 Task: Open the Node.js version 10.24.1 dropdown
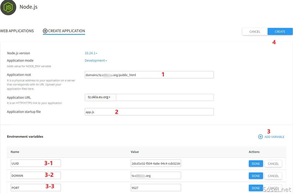point(91,53)
